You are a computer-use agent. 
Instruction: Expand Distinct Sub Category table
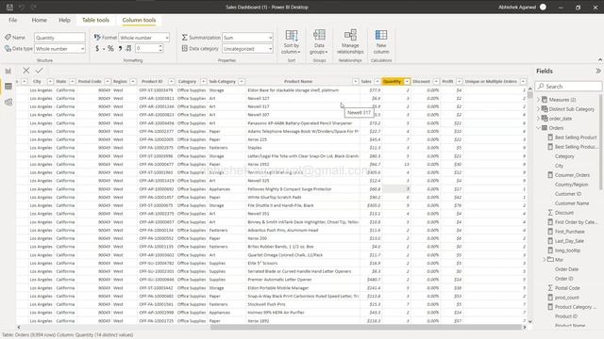538,109
